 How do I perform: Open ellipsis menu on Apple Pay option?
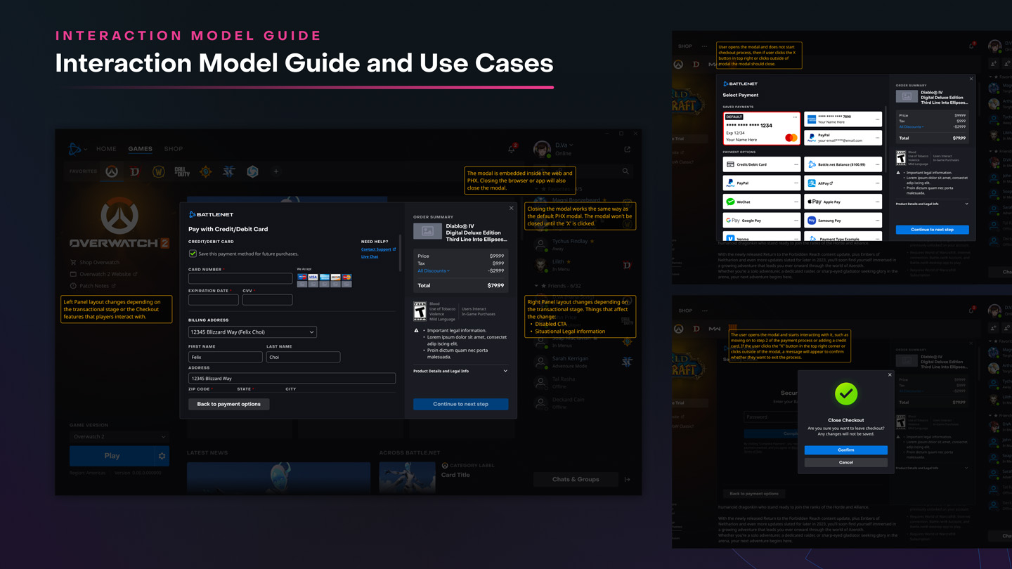[x=877, y=202]
